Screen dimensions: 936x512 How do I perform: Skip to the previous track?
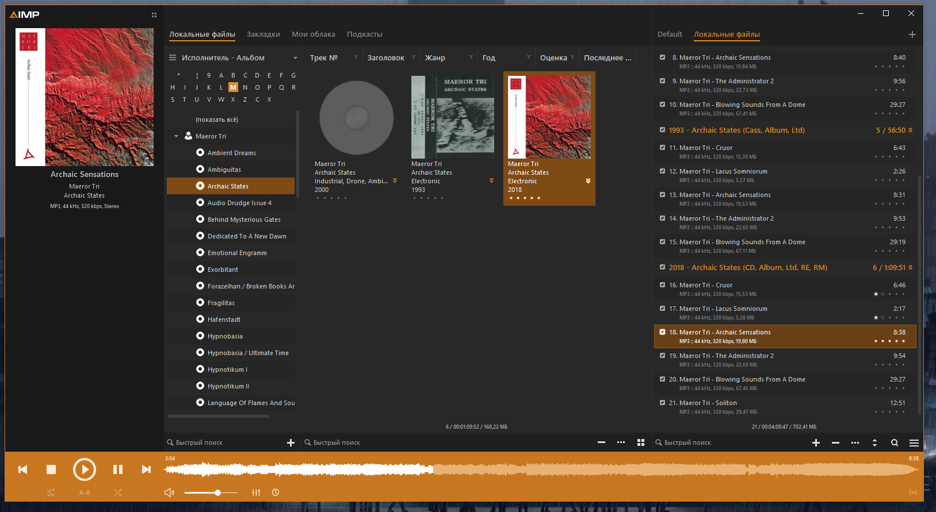pyautogui.click(x=23, y=469)
